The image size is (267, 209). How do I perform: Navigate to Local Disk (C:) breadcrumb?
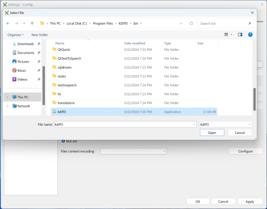click(77, 23)
